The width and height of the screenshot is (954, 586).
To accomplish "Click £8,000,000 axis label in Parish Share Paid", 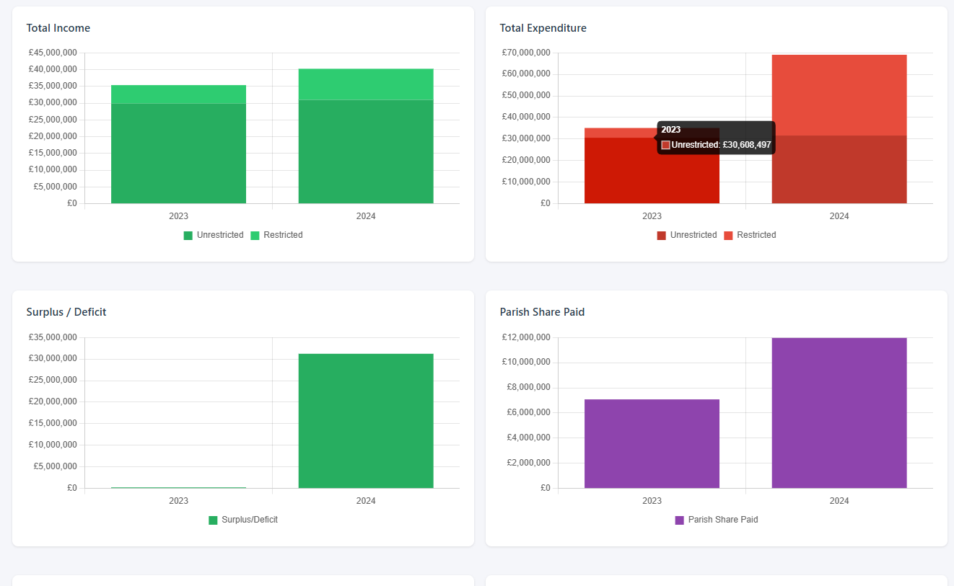I will pos(528,388).
